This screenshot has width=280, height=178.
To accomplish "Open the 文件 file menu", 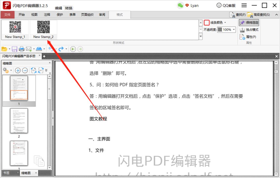I will (7, 15).
